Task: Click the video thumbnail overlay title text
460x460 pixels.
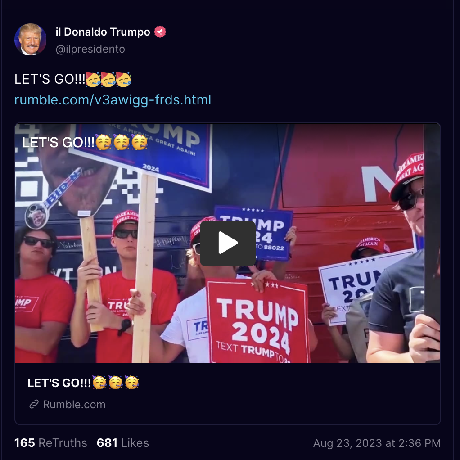Action: tap(85, 142)
